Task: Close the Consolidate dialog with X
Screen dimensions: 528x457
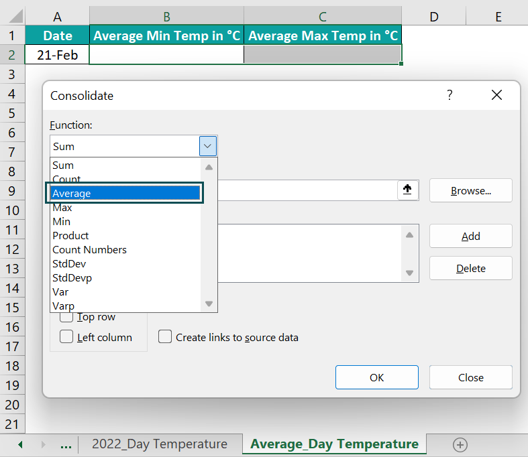Action: click(x=496, y=95)
